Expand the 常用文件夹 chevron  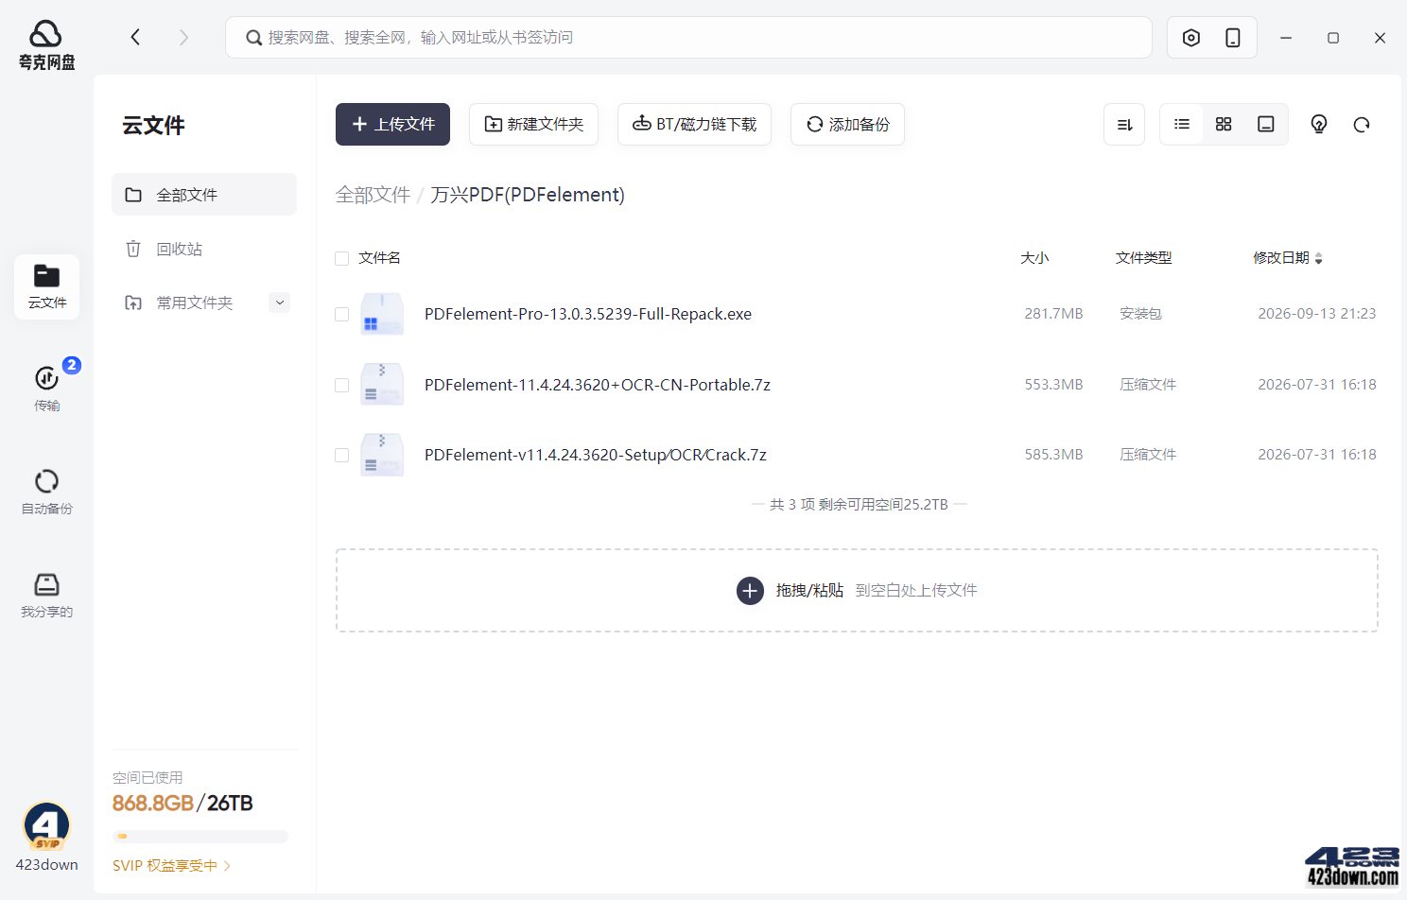pos(279,303)
